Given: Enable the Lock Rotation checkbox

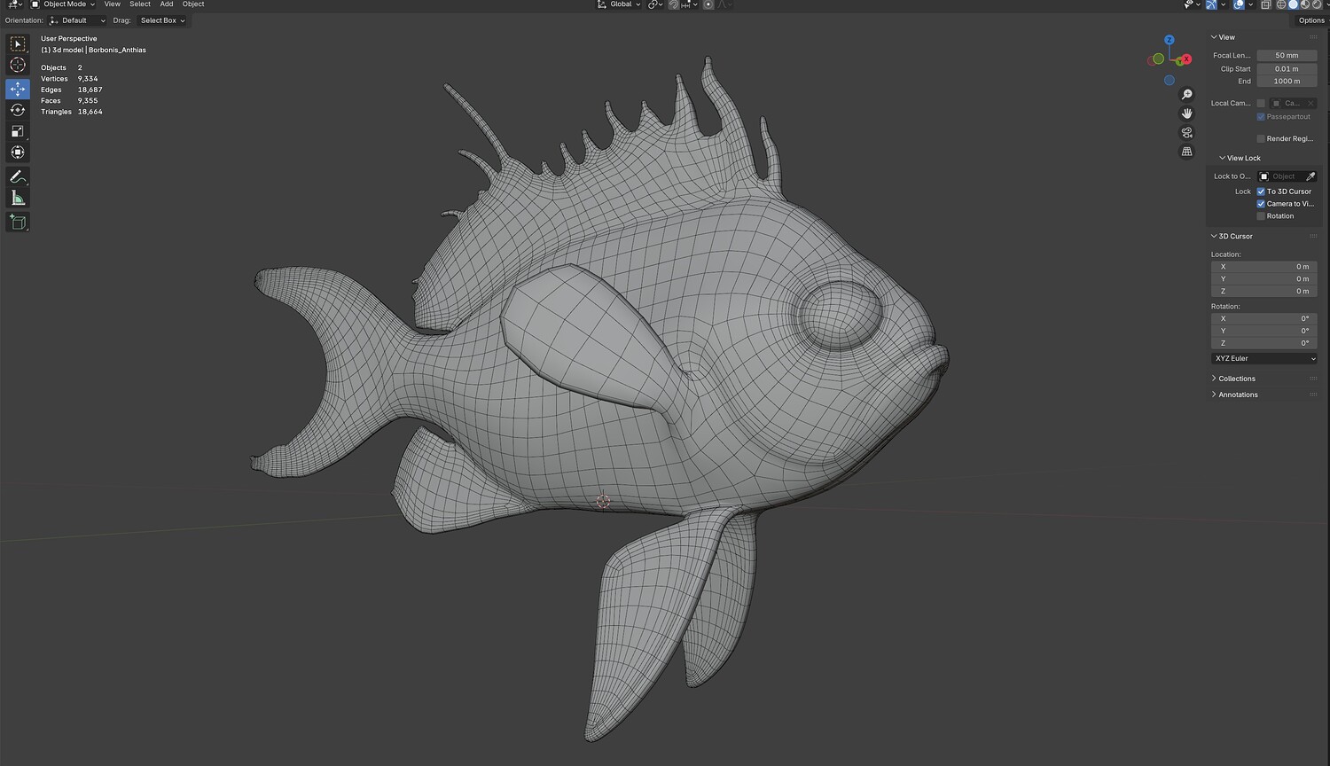Looking at the screenshot, I should [1261, 216].
